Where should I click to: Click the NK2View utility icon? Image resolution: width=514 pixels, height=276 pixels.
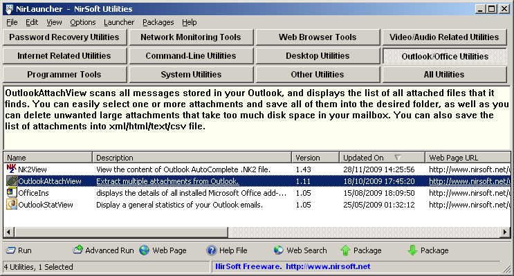(x=12, y=169)
